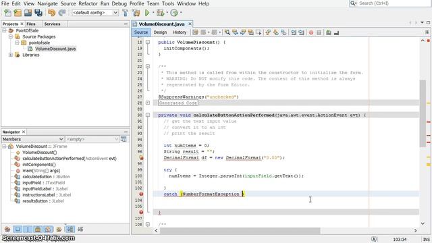Open the Refactor menu

pyautogui.click(x=88, y=3)
